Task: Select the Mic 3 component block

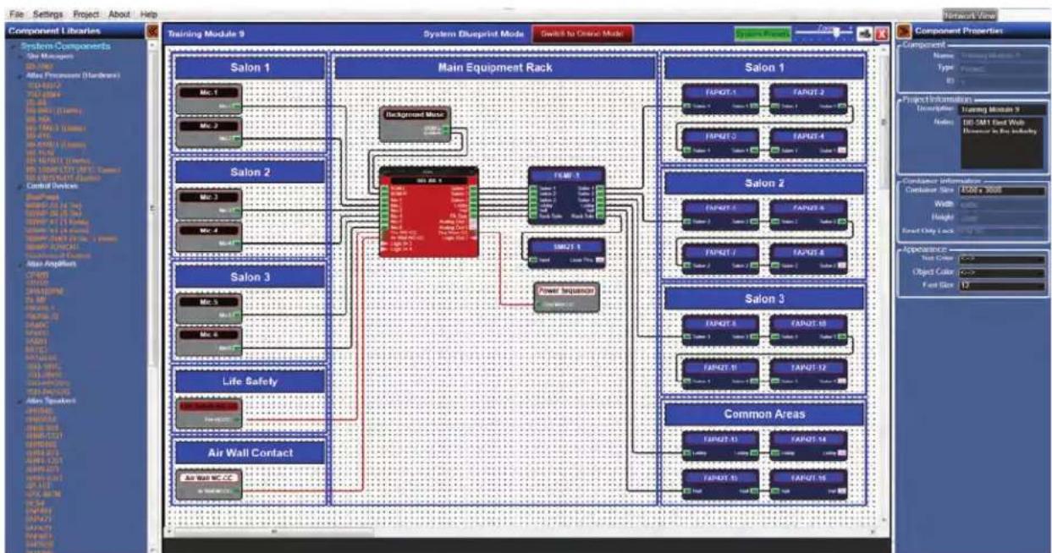Action: click(x=208, y=203)
